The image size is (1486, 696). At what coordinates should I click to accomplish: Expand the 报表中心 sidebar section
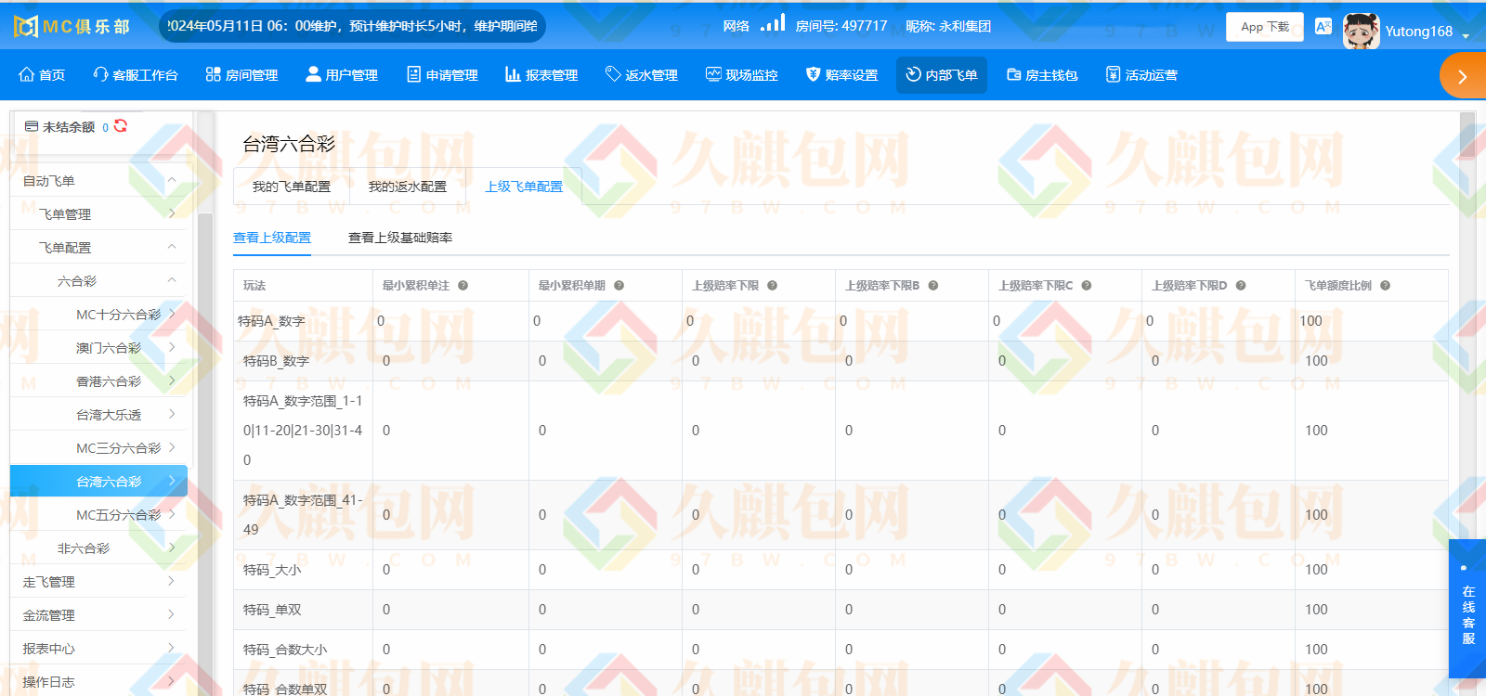point(98,649)
